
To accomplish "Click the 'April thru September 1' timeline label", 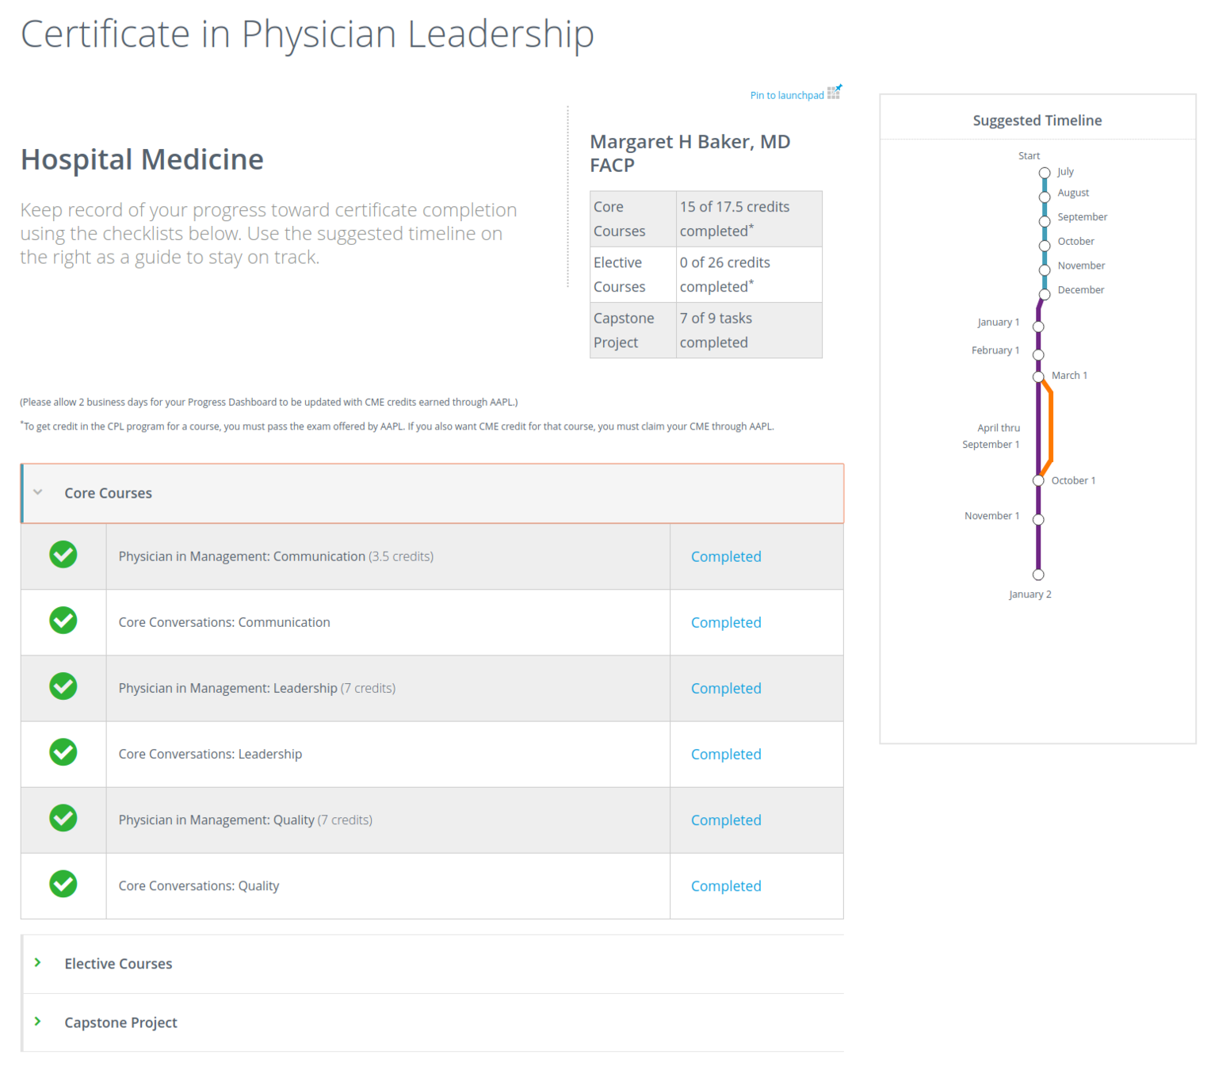I will pos(991,436).
